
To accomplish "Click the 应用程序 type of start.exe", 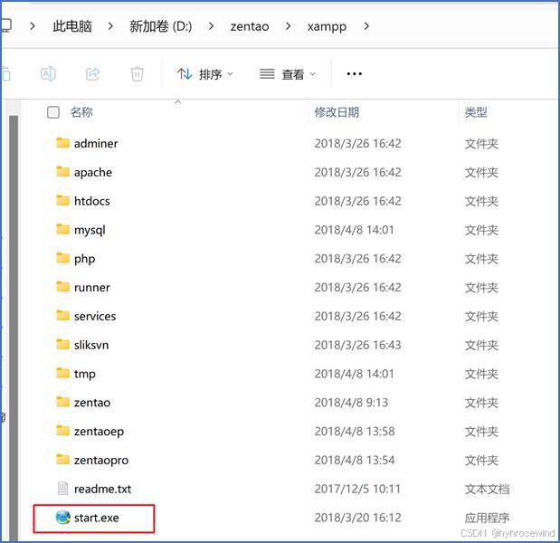I will coord(487,518).
